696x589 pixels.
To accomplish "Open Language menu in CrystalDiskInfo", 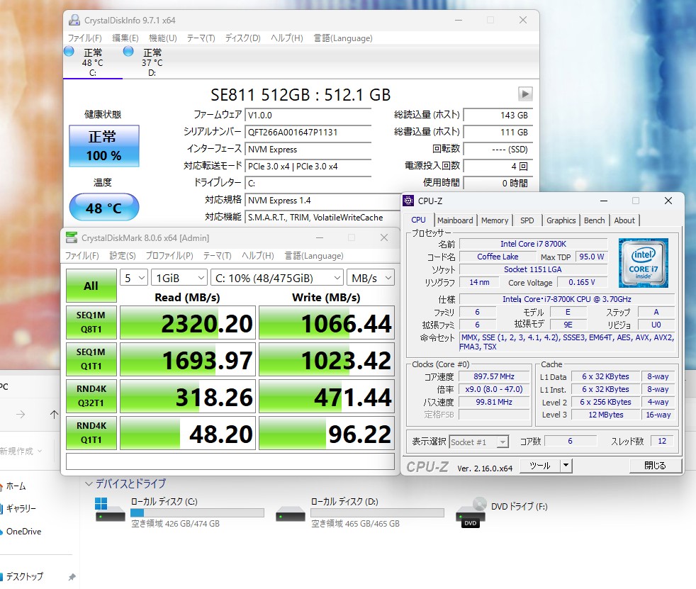I will click(x=342, y=38).
